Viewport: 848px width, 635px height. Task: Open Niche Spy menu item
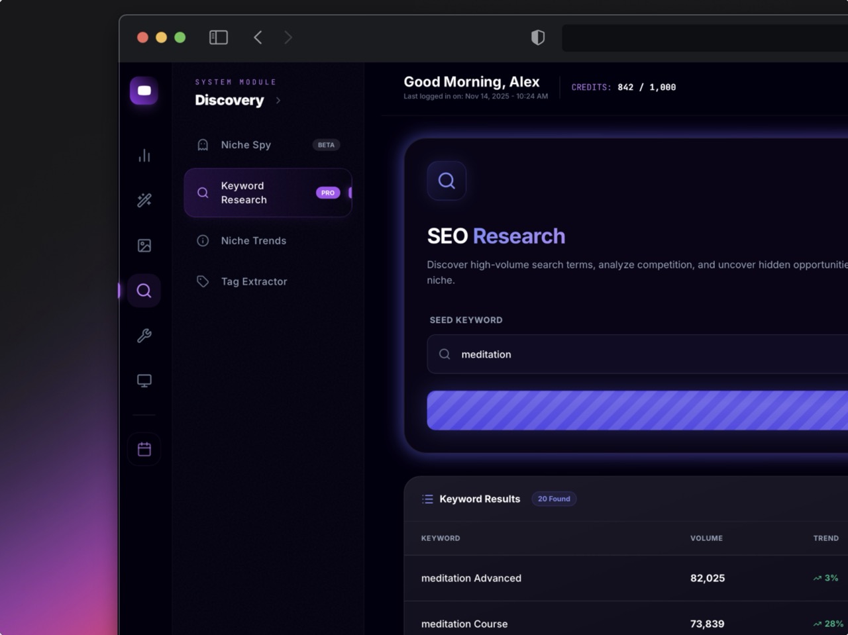(x=268, y=145)
